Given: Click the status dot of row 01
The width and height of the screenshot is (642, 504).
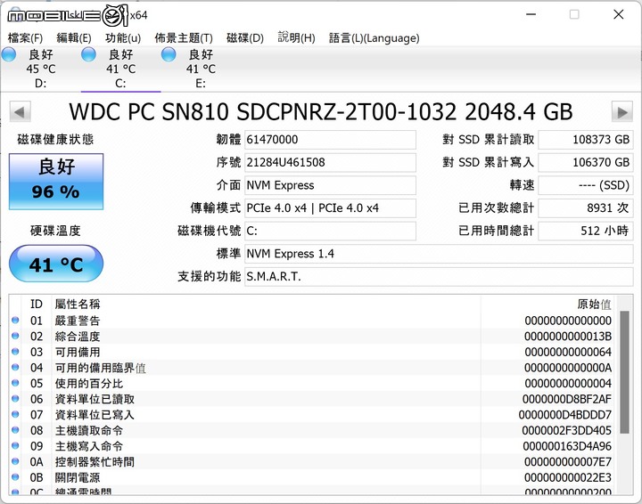Looking at the screenshot, I should (x=15, y=320).
